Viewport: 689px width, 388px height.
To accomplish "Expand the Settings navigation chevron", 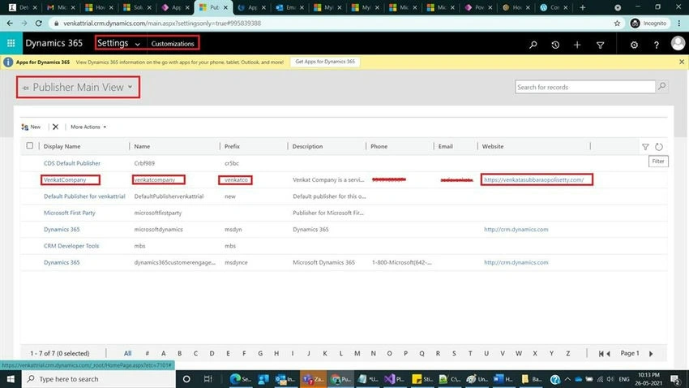I will 138,44.
